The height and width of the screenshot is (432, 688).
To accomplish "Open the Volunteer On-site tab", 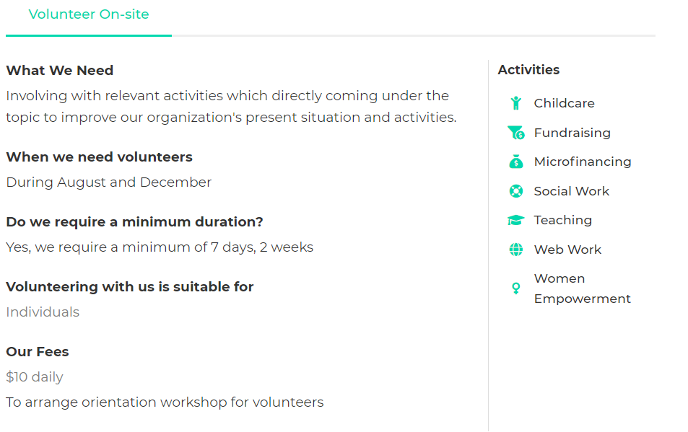I will pyautogui.click(x=89, y=14).
